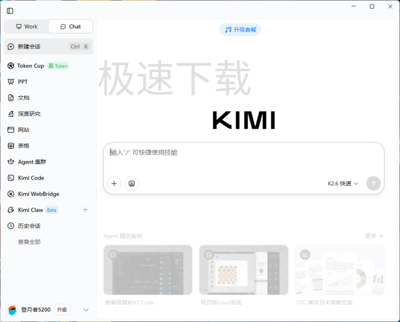Click the 表格 table grid icon

coord(11,146)
